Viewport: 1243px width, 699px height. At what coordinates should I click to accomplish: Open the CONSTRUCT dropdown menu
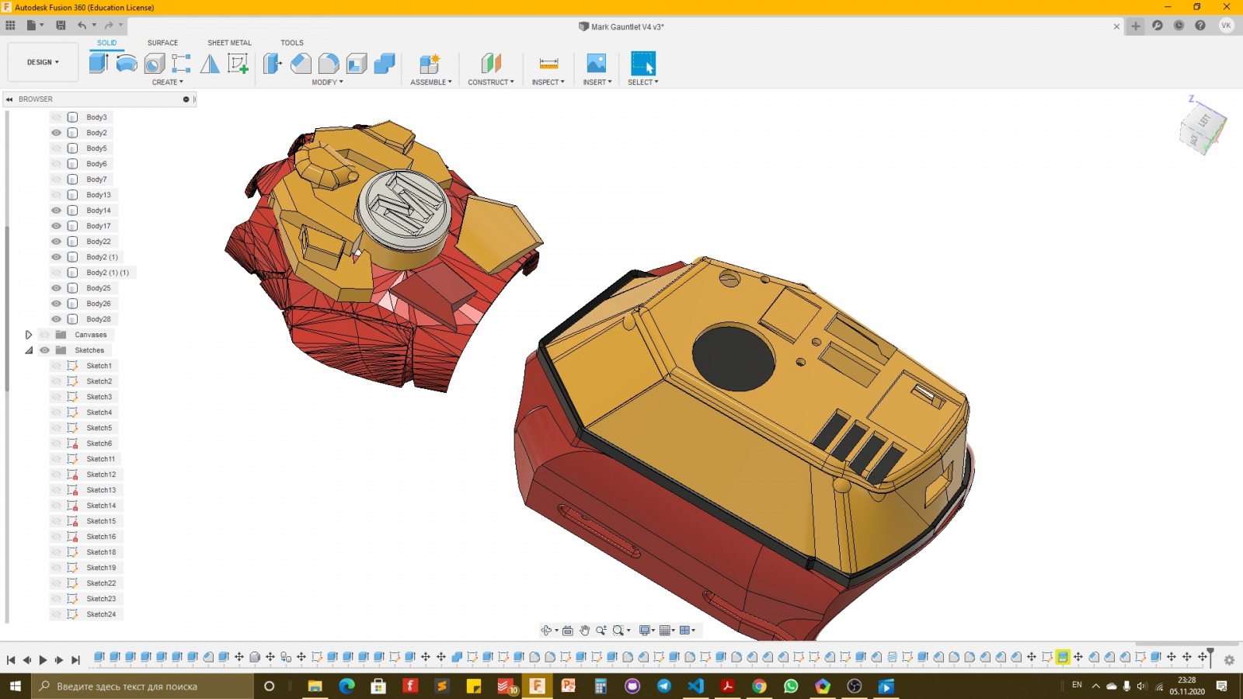(x=491, y=82)
